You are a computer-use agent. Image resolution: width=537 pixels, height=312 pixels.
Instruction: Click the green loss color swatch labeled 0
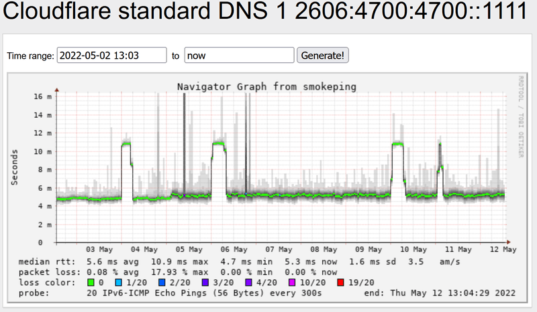(91, 283)
